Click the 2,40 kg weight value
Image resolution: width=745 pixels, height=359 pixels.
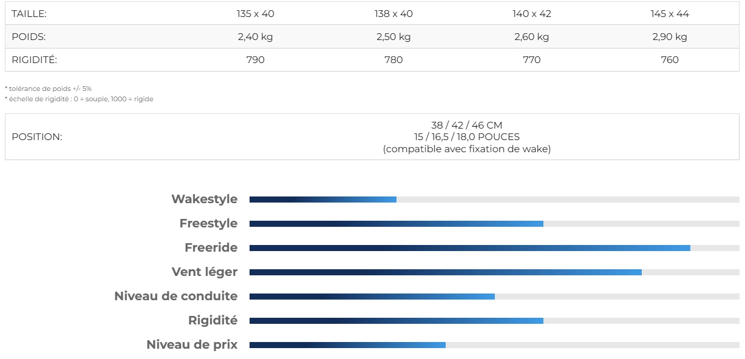[255, 37]
